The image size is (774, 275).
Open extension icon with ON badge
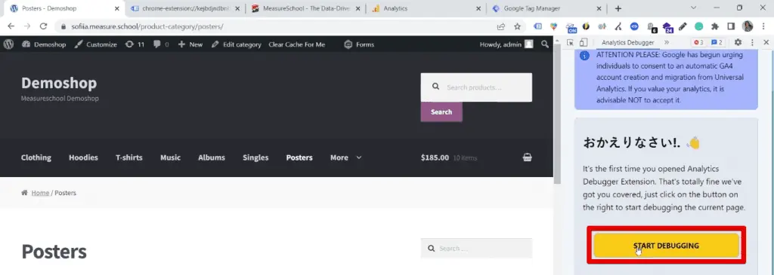[x=571, y=27]
